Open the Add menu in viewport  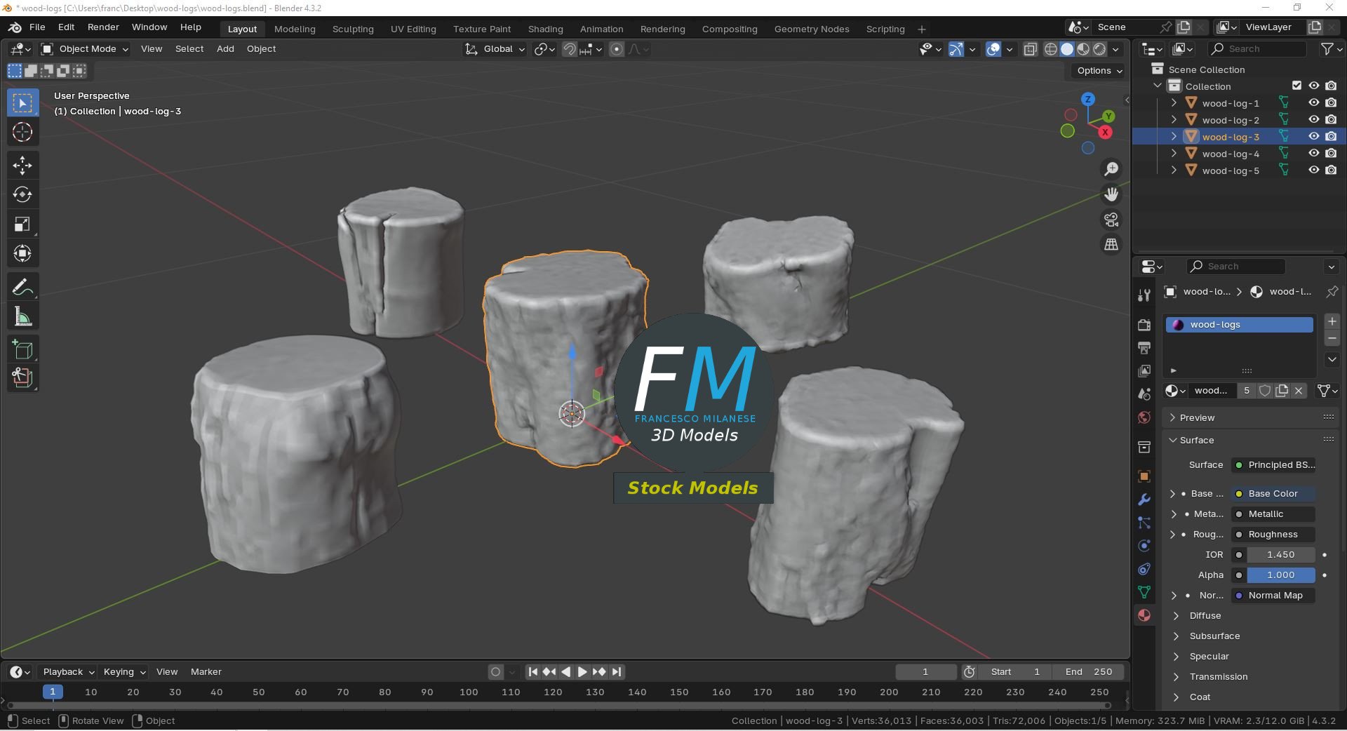[225, 49]
